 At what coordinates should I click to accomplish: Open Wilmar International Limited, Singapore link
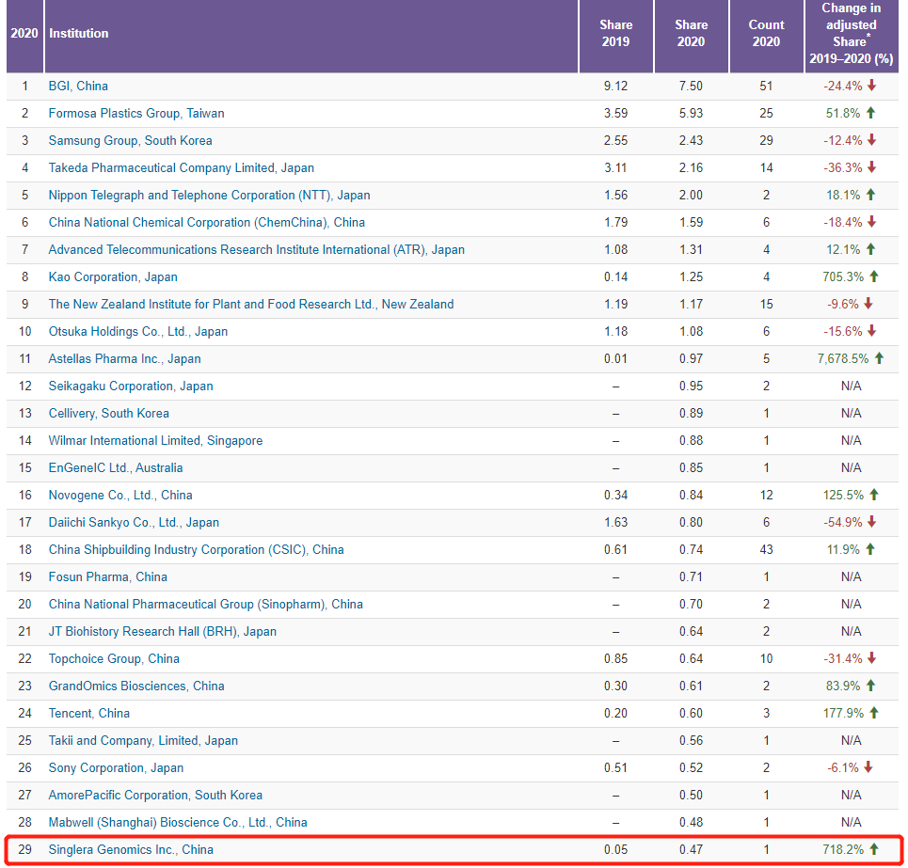coord(155,440)
